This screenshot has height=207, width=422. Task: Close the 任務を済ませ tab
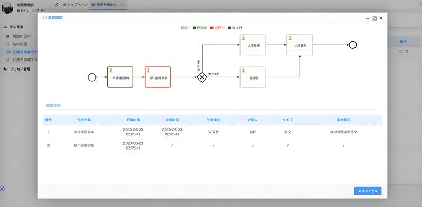(123, 5)
